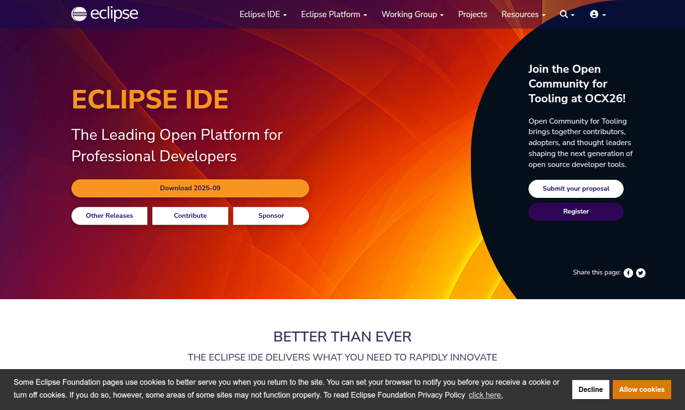Open the Privacy Policy via click here link

[485, 395]
